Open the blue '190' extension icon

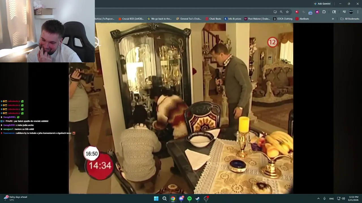pyautogui.click(x=310, y=12)
